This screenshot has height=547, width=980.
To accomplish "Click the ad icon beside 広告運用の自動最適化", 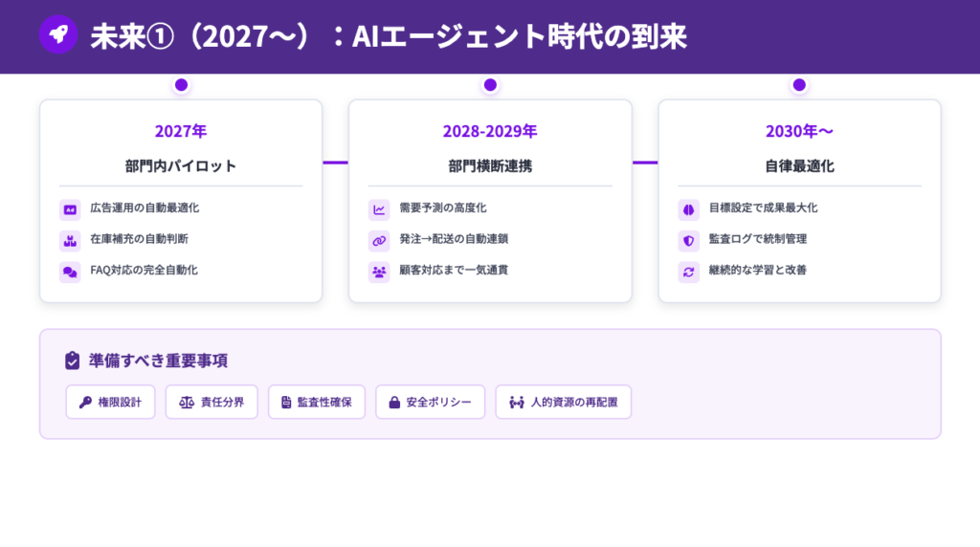I will (x=70, y=208).
